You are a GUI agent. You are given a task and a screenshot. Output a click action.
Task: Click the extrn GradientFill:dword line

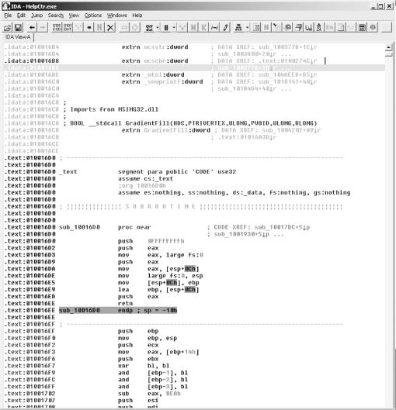coord(166,130)
